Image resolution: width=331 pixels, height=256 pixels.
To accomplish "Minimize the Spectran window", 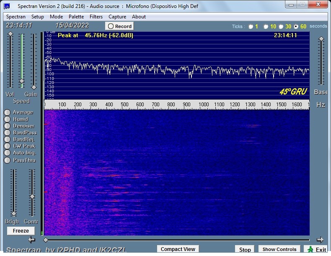I will tap(291, 5).
